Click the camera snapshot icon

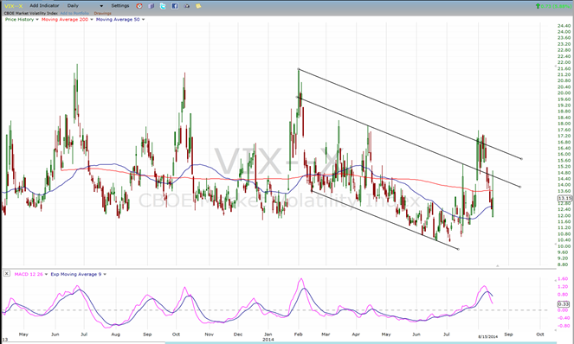187,6
